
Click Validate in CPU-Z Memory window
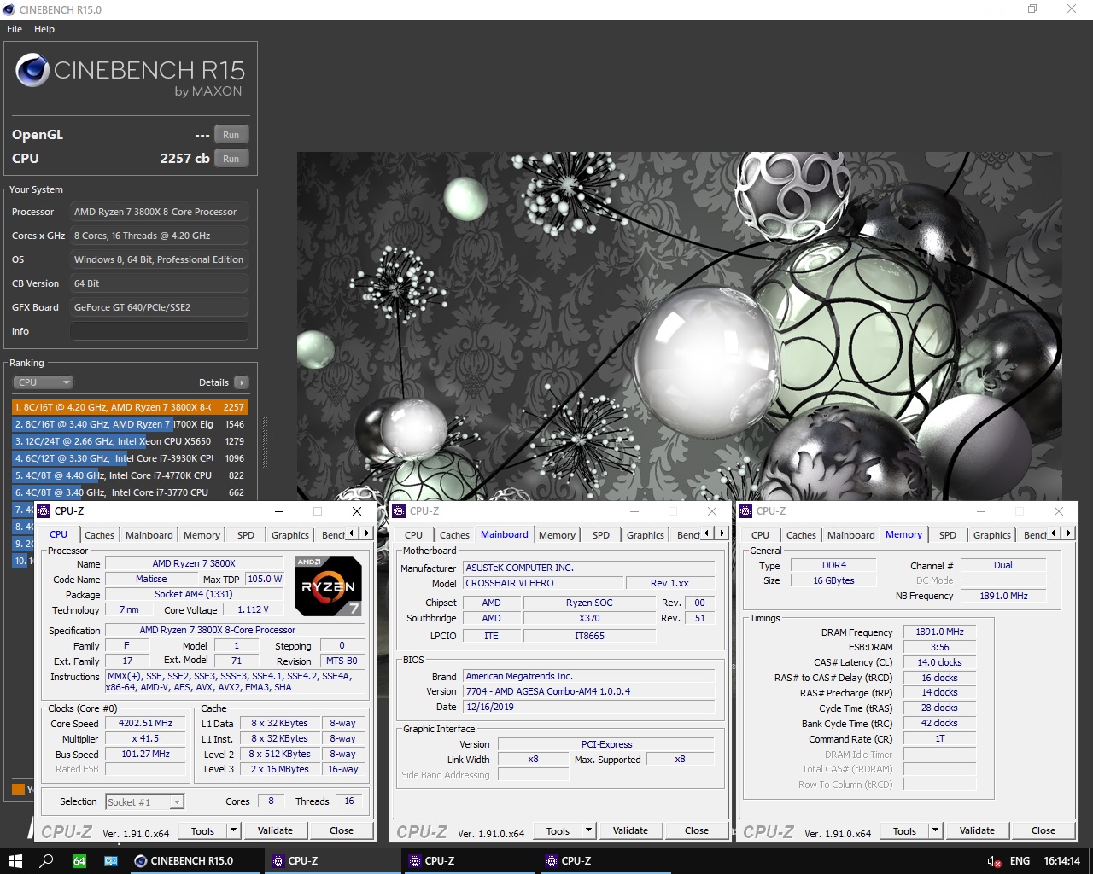click(977, 830)
